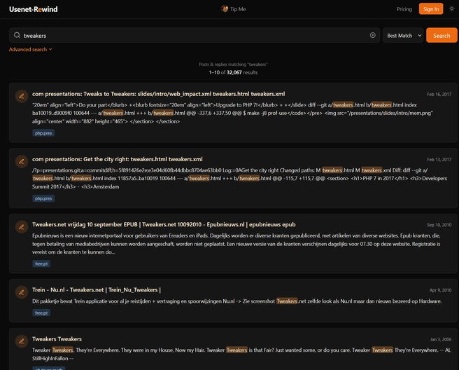Viewport: 459px width, 370px height.
Task: Click pencil avatar of 'Get the city right' post
Action: (x=22, y=162)
